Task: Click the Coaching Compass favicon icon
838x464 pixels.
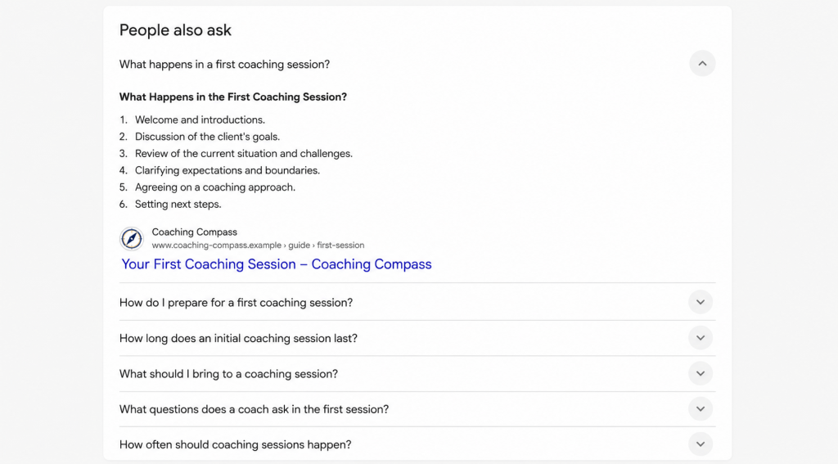Action: [x=132, y=238]
